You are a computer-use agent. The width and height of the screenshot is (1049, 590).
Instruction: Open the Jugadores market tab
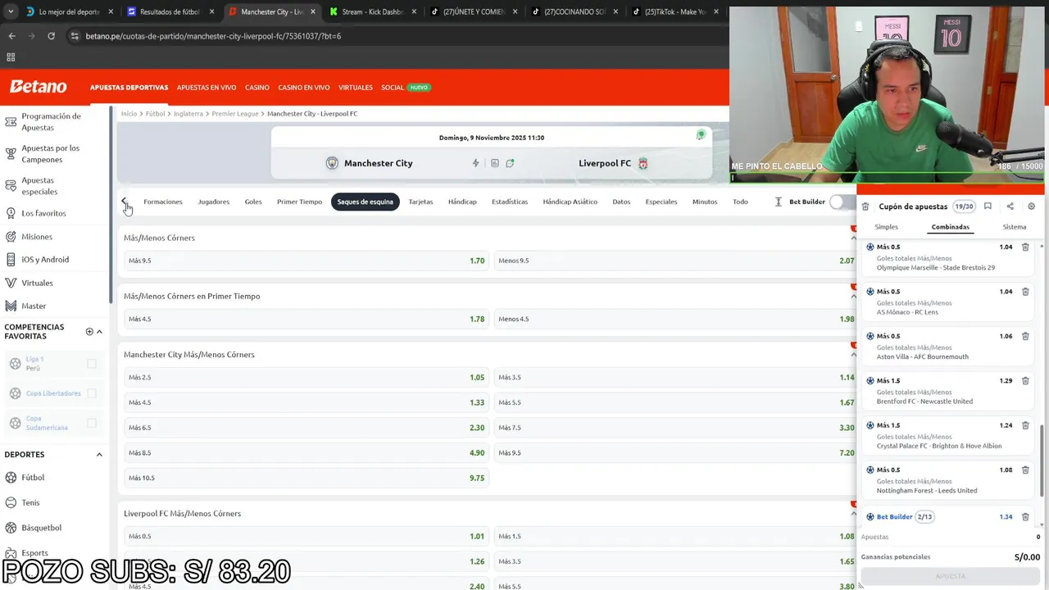213,202
